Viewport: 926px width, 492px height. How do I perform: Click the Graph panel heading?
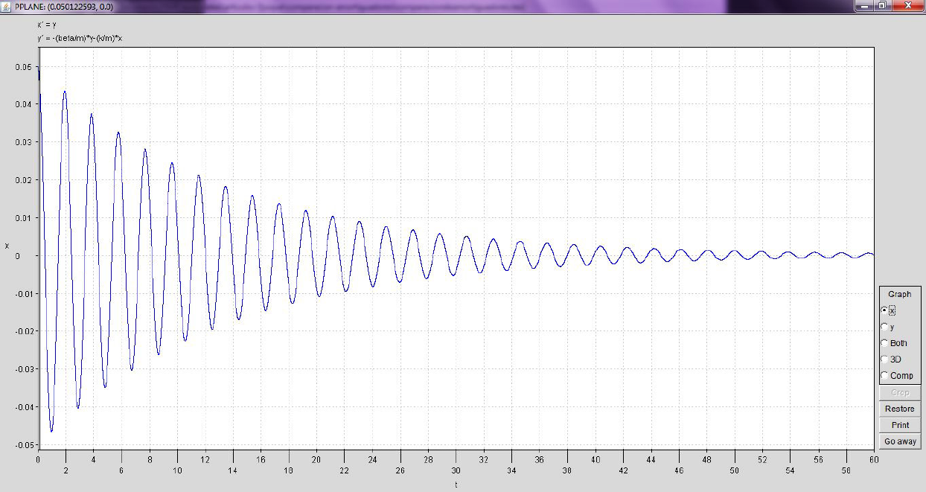pos(899,294)
